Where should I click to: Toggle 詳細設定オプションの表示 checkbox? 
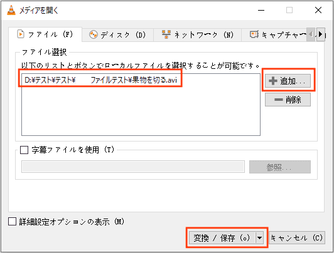click(12, 221)
